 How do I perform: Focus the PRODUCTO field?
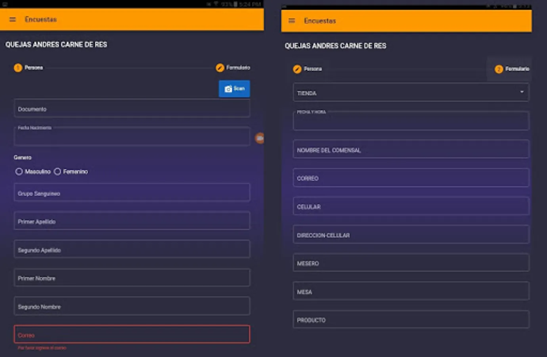coord(411,319)
